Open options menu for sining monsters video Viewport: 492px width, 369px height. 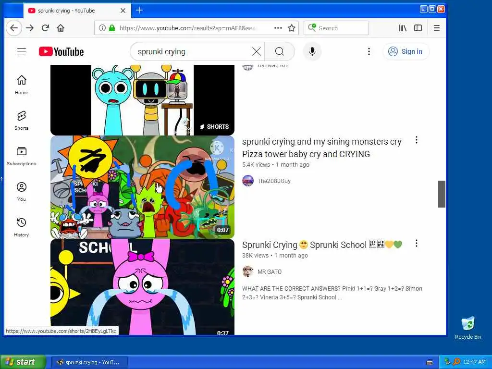coord(417,140)
